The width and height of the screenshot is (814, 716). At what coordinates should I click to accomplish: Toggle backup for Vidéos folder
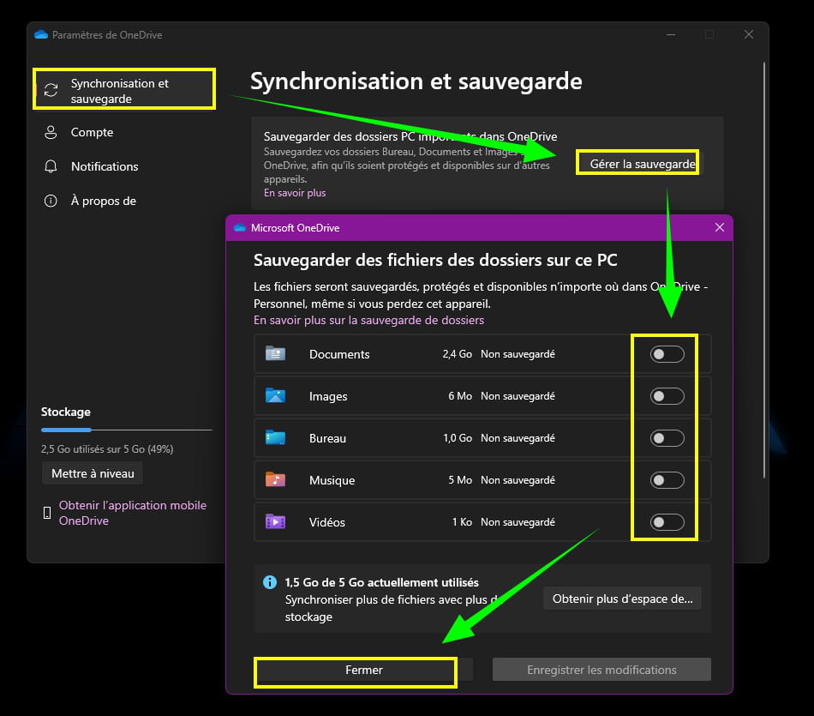[x=667, y=522]
